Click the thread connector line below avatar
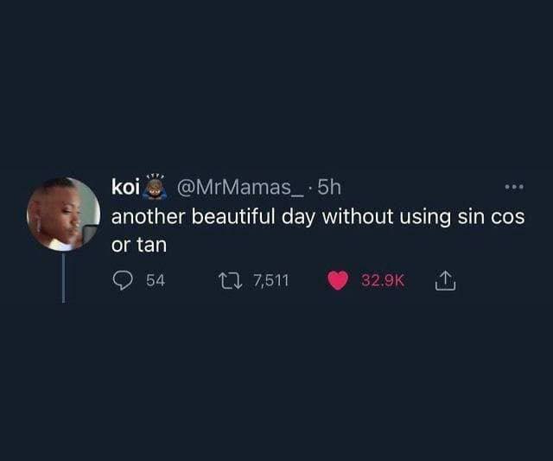 pyautogui.click(x=63, y=277)
